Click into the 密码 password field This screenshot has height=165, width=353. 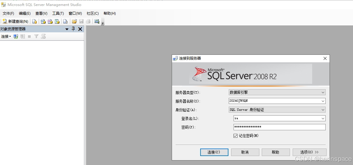pos(280,127)
